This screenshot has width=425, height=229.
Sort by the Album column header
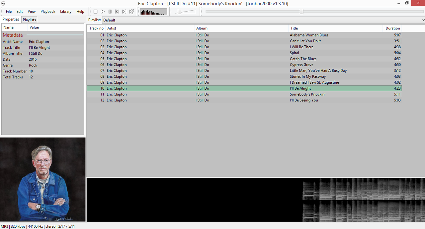coord(241,28)
